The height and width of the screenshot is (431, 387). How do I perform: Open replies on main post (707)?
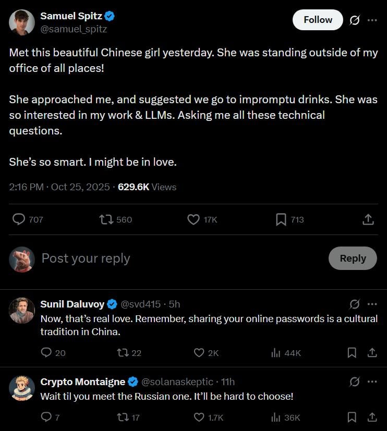pos(19,220)
